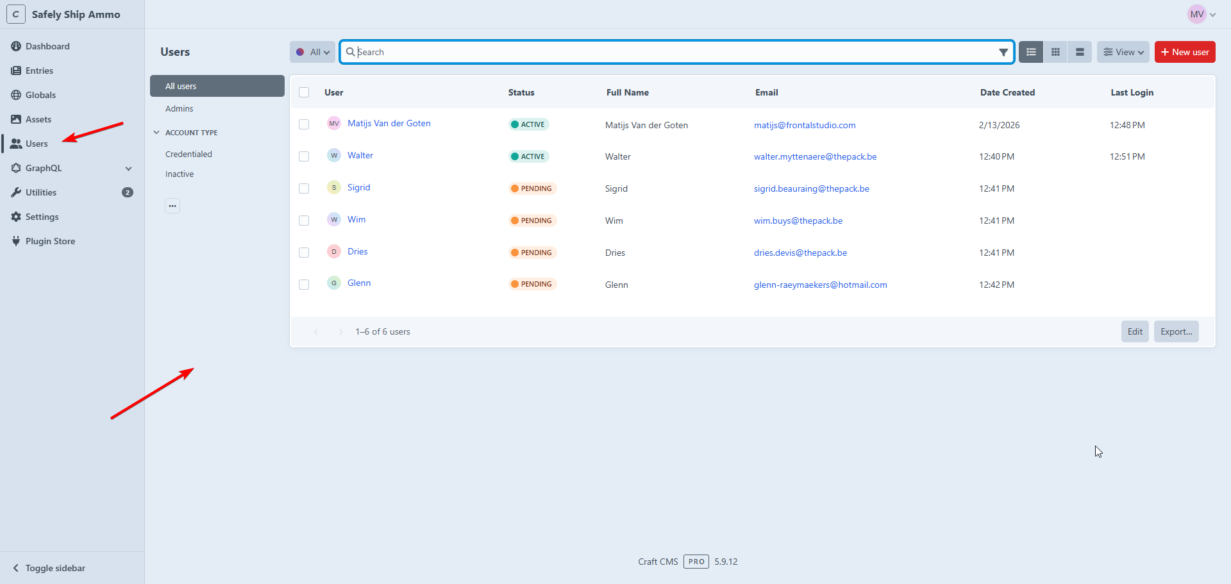Open Walter's user profile link
The image size is (1231, 584).
point(360,155)
